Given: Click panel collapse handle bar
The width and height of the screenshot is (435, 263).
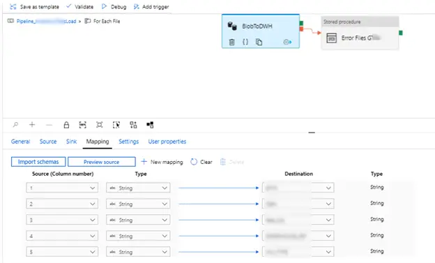Looking at the screenshot, I should pyautogui.click(x=312, y=133).
